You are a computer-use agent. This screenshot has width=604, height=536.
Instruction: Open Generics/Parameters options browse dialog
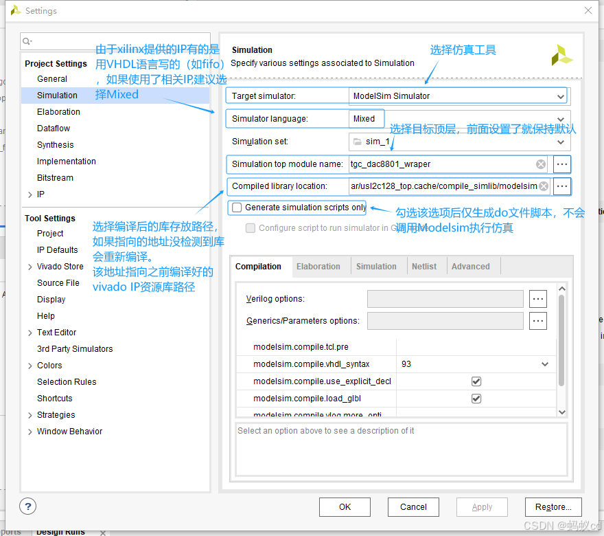pyautogui.click(x=537, y=321)
